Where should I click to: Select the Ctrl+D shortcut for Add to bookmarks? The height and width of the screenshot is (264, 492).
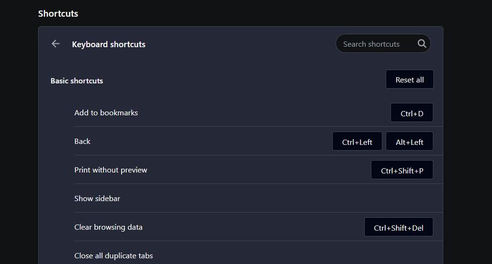tap(412, 113)
